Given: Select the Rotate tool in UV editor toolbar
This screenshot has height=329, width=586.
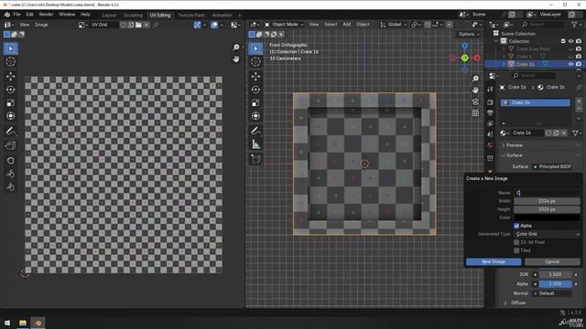Looking at the screenshot, I should pyautogui.click(x=10, y=90).
